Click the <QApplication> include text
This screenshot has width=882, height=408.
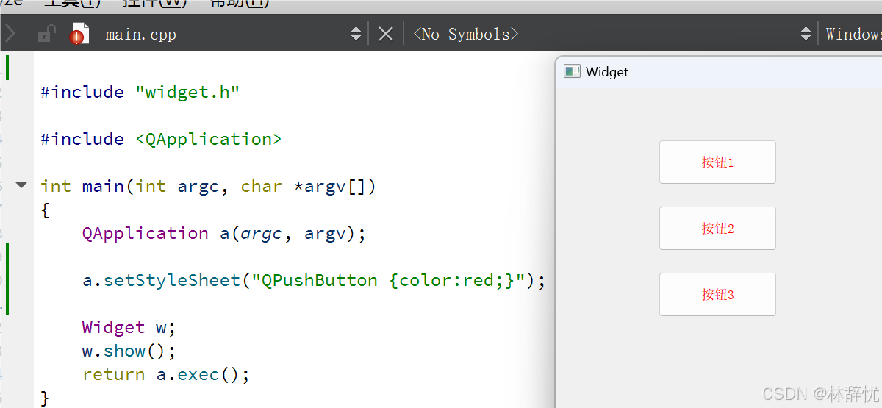209,139
